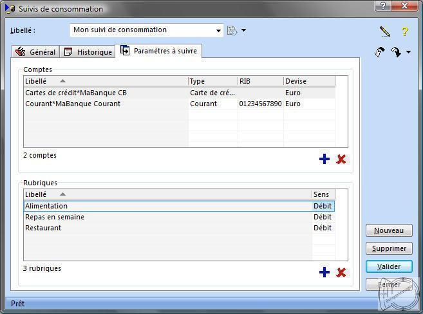Sort accounts by the Type column header
The height and width of the screenshot is (314, 423).
pyautogui.click(x=212, y=81)
